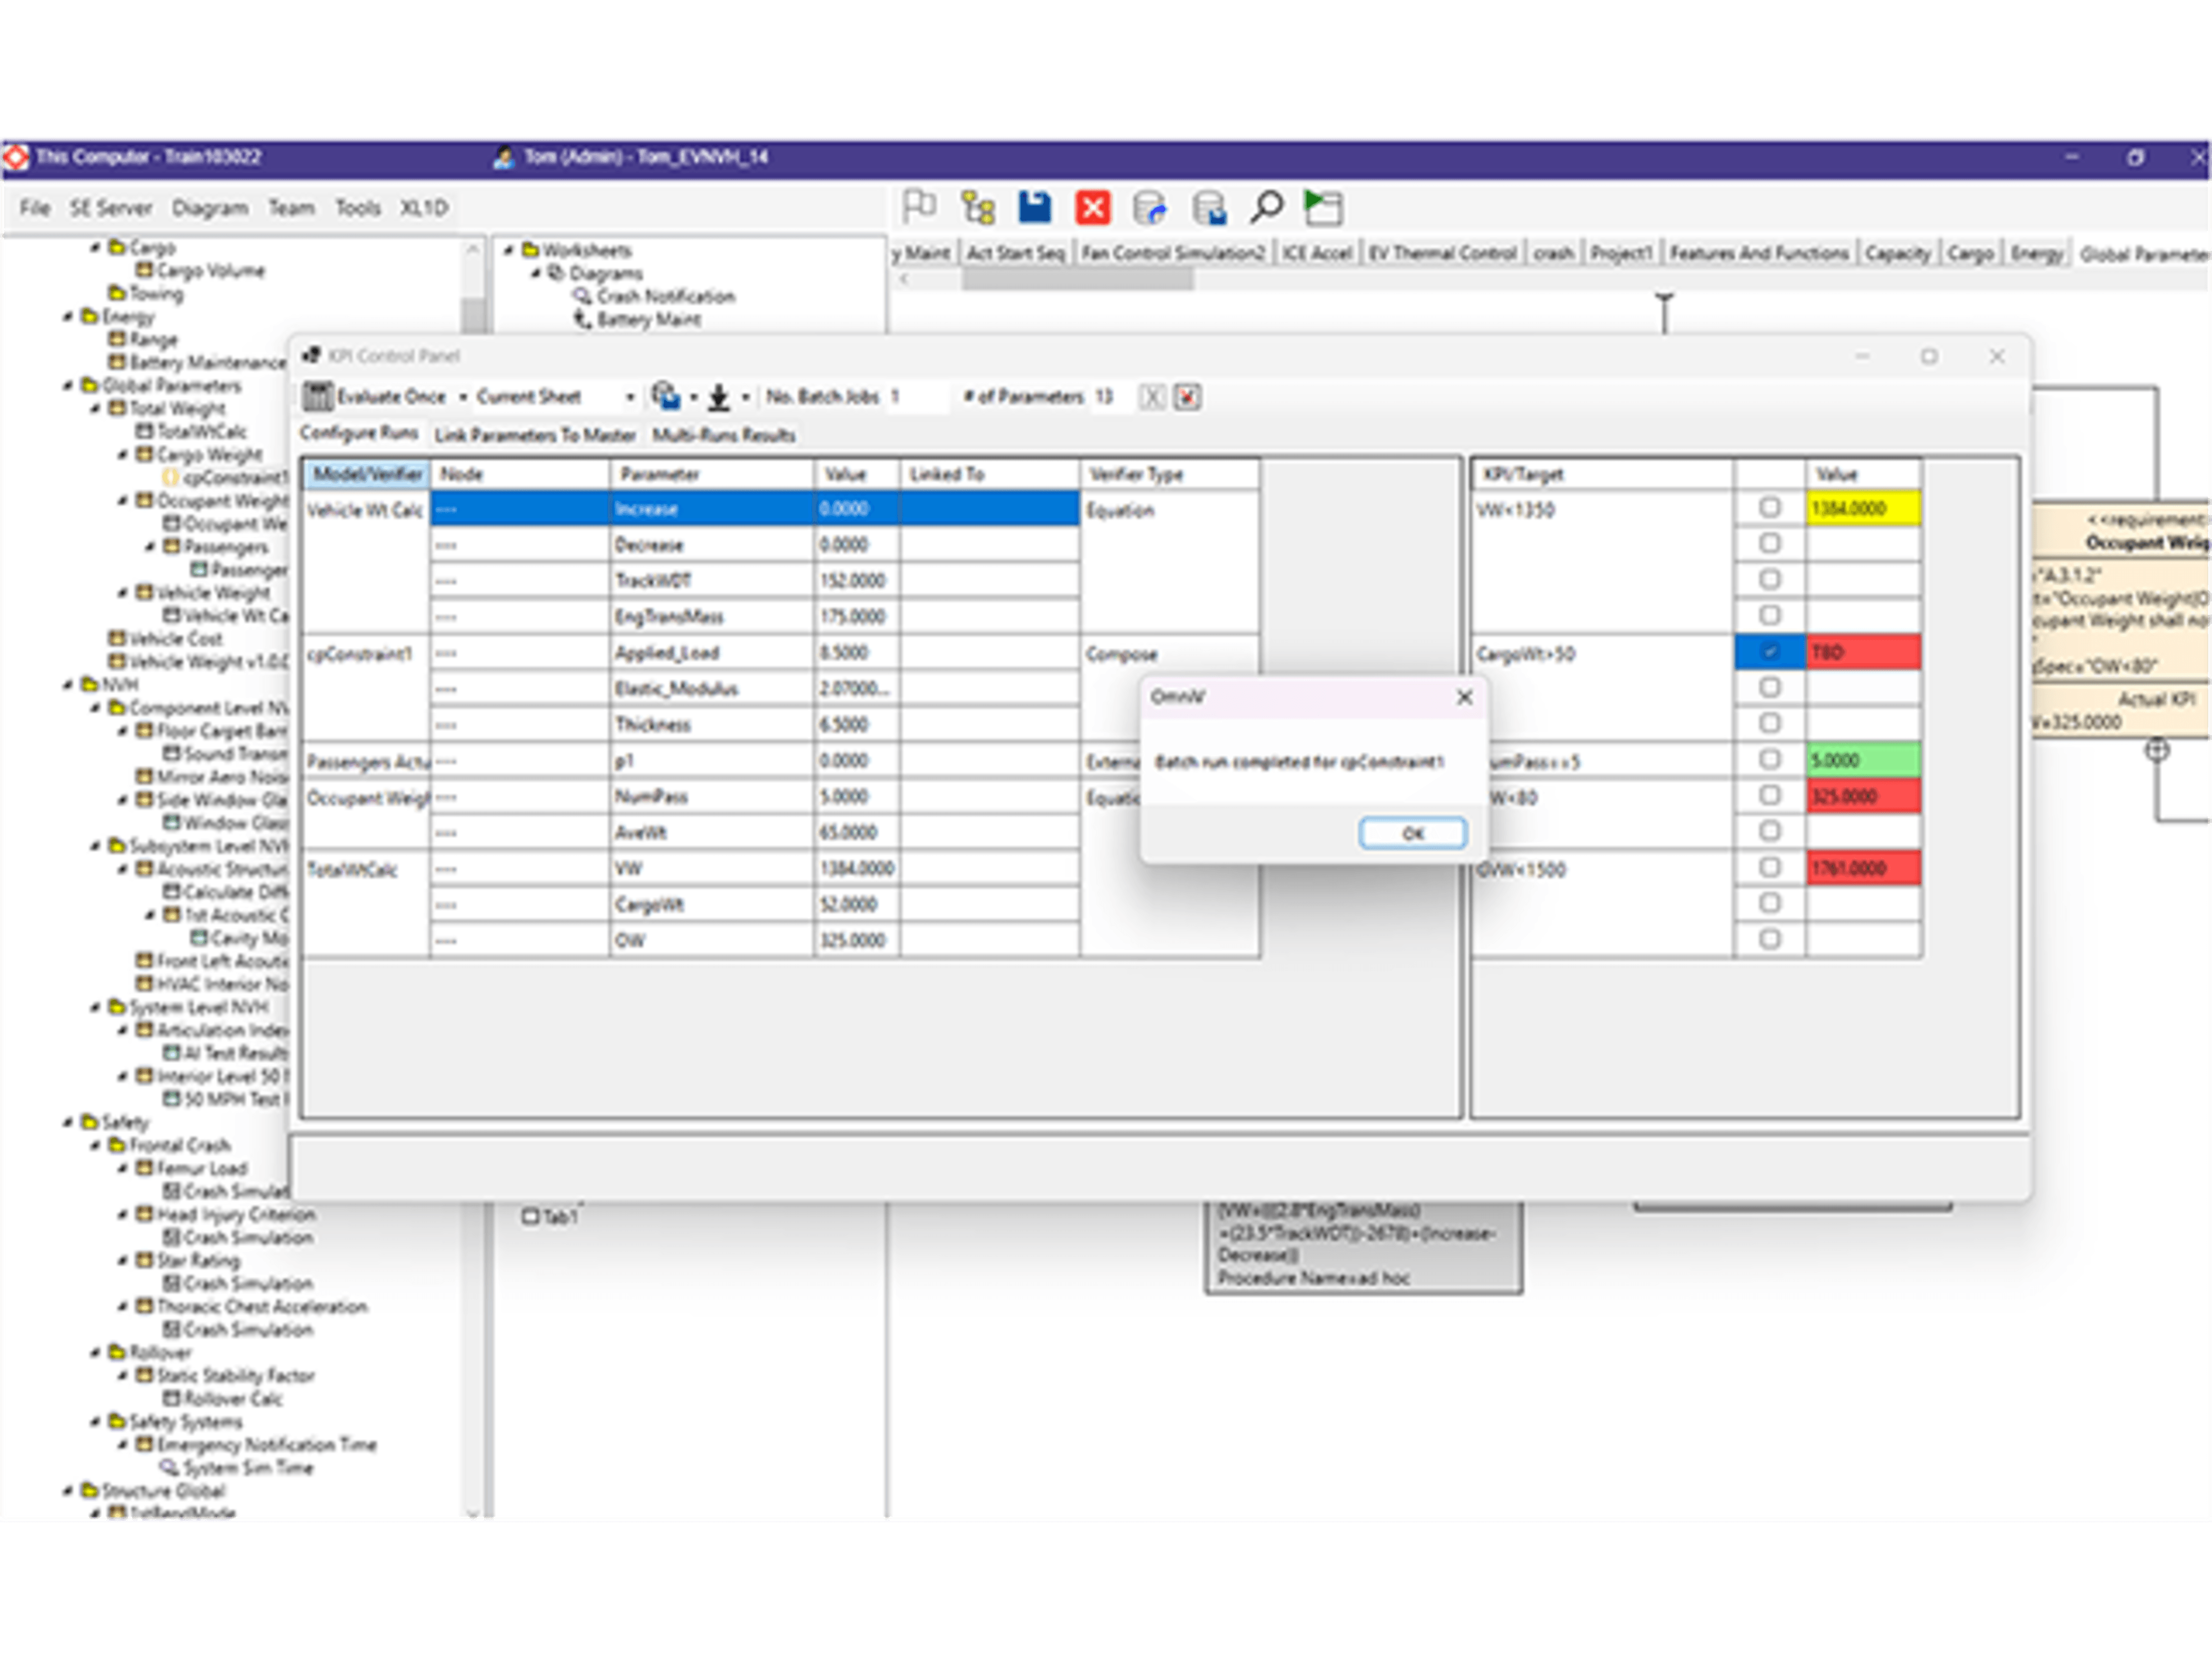This screenshot has height=1659, width=2212.
Task: Click the Tom (Admin) user icon
Action: pos(505,157)
